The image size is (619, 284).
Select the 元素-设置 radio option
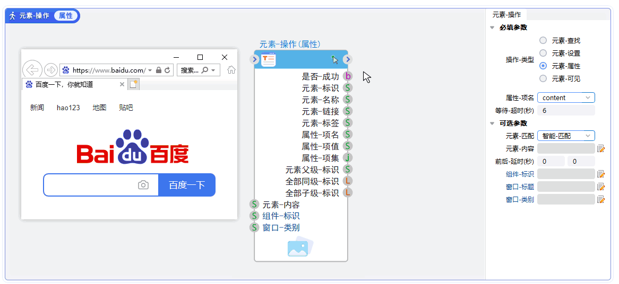(x=543, y=53)
